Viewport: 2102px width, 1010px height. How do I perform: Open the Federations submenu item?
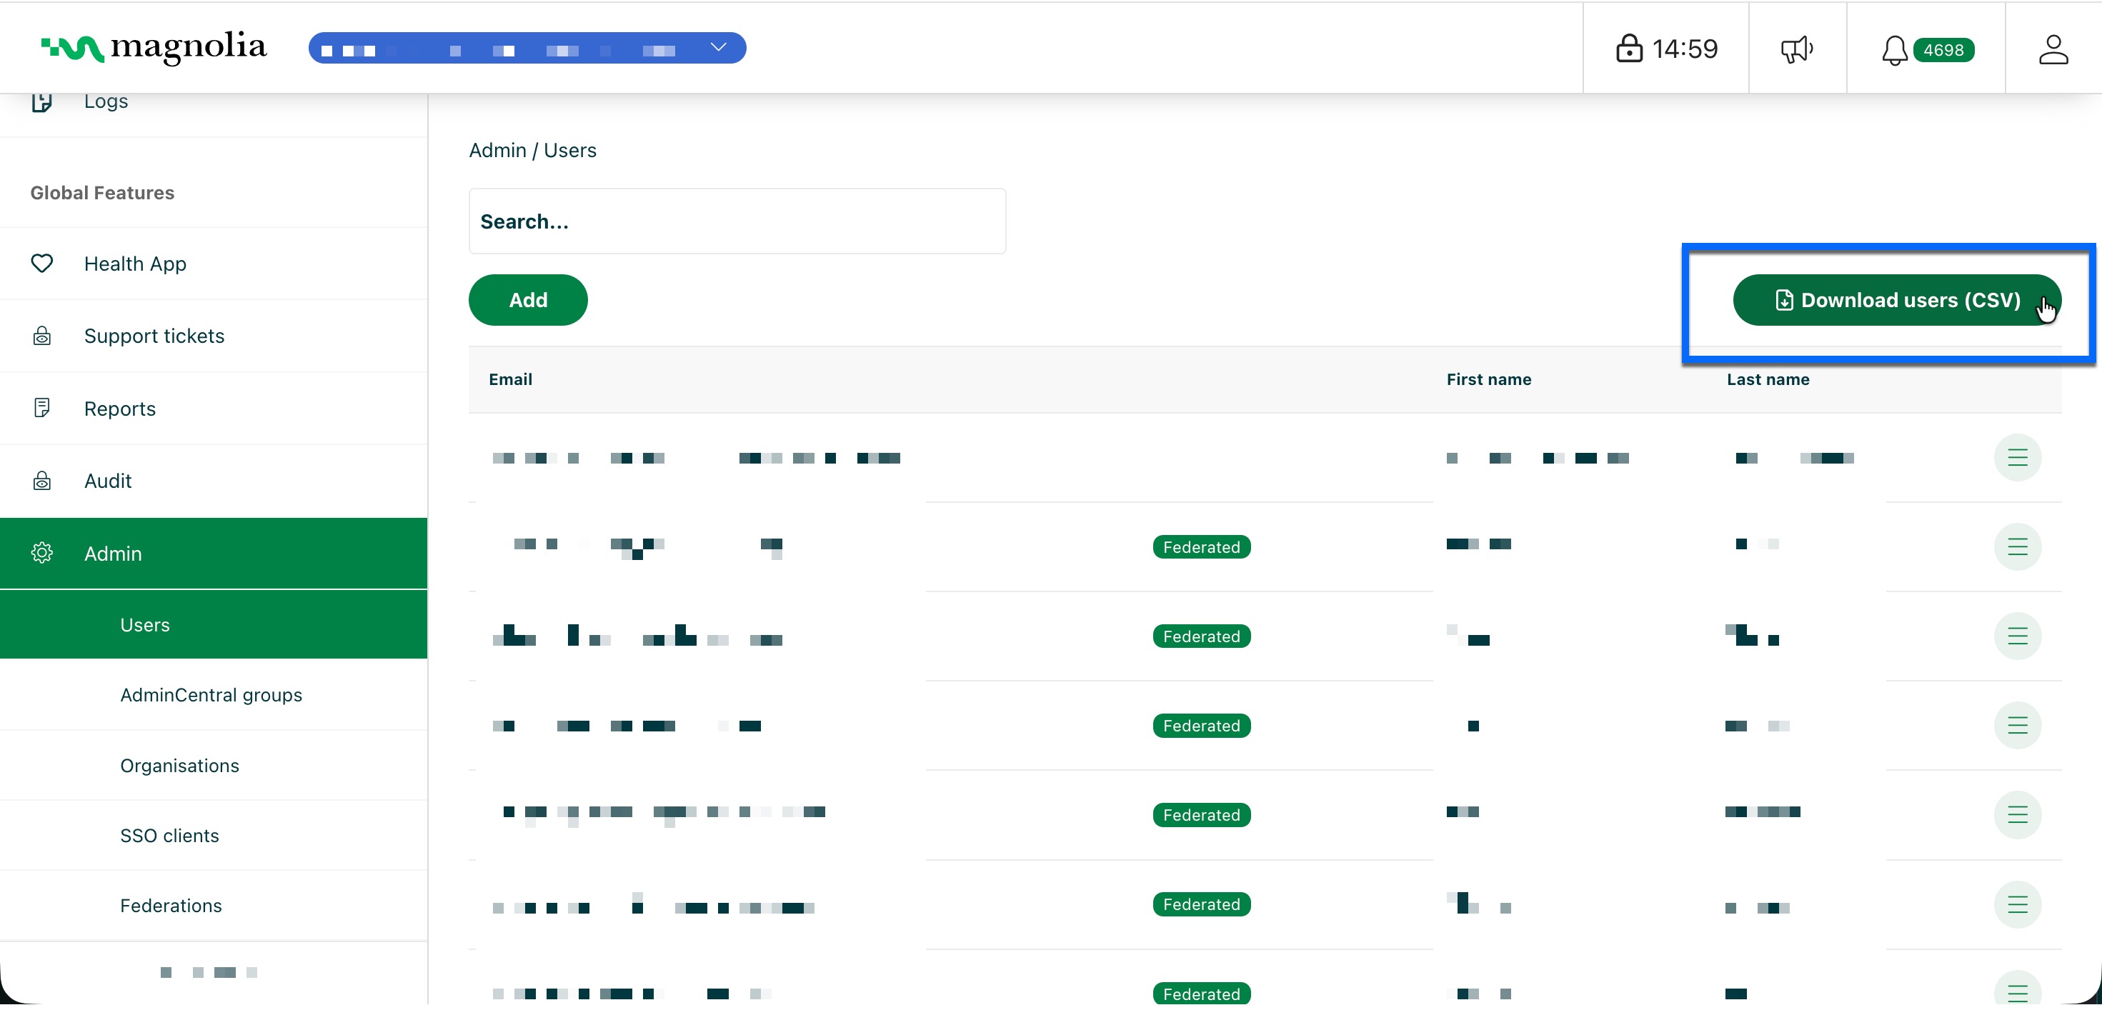(x=171, y=906)
